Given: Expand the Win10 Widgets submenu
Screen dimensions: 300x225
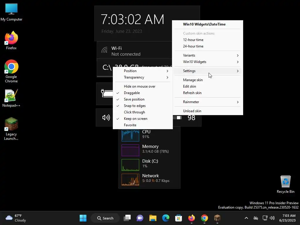Looking at the screenshot, I should coord(208,62).
